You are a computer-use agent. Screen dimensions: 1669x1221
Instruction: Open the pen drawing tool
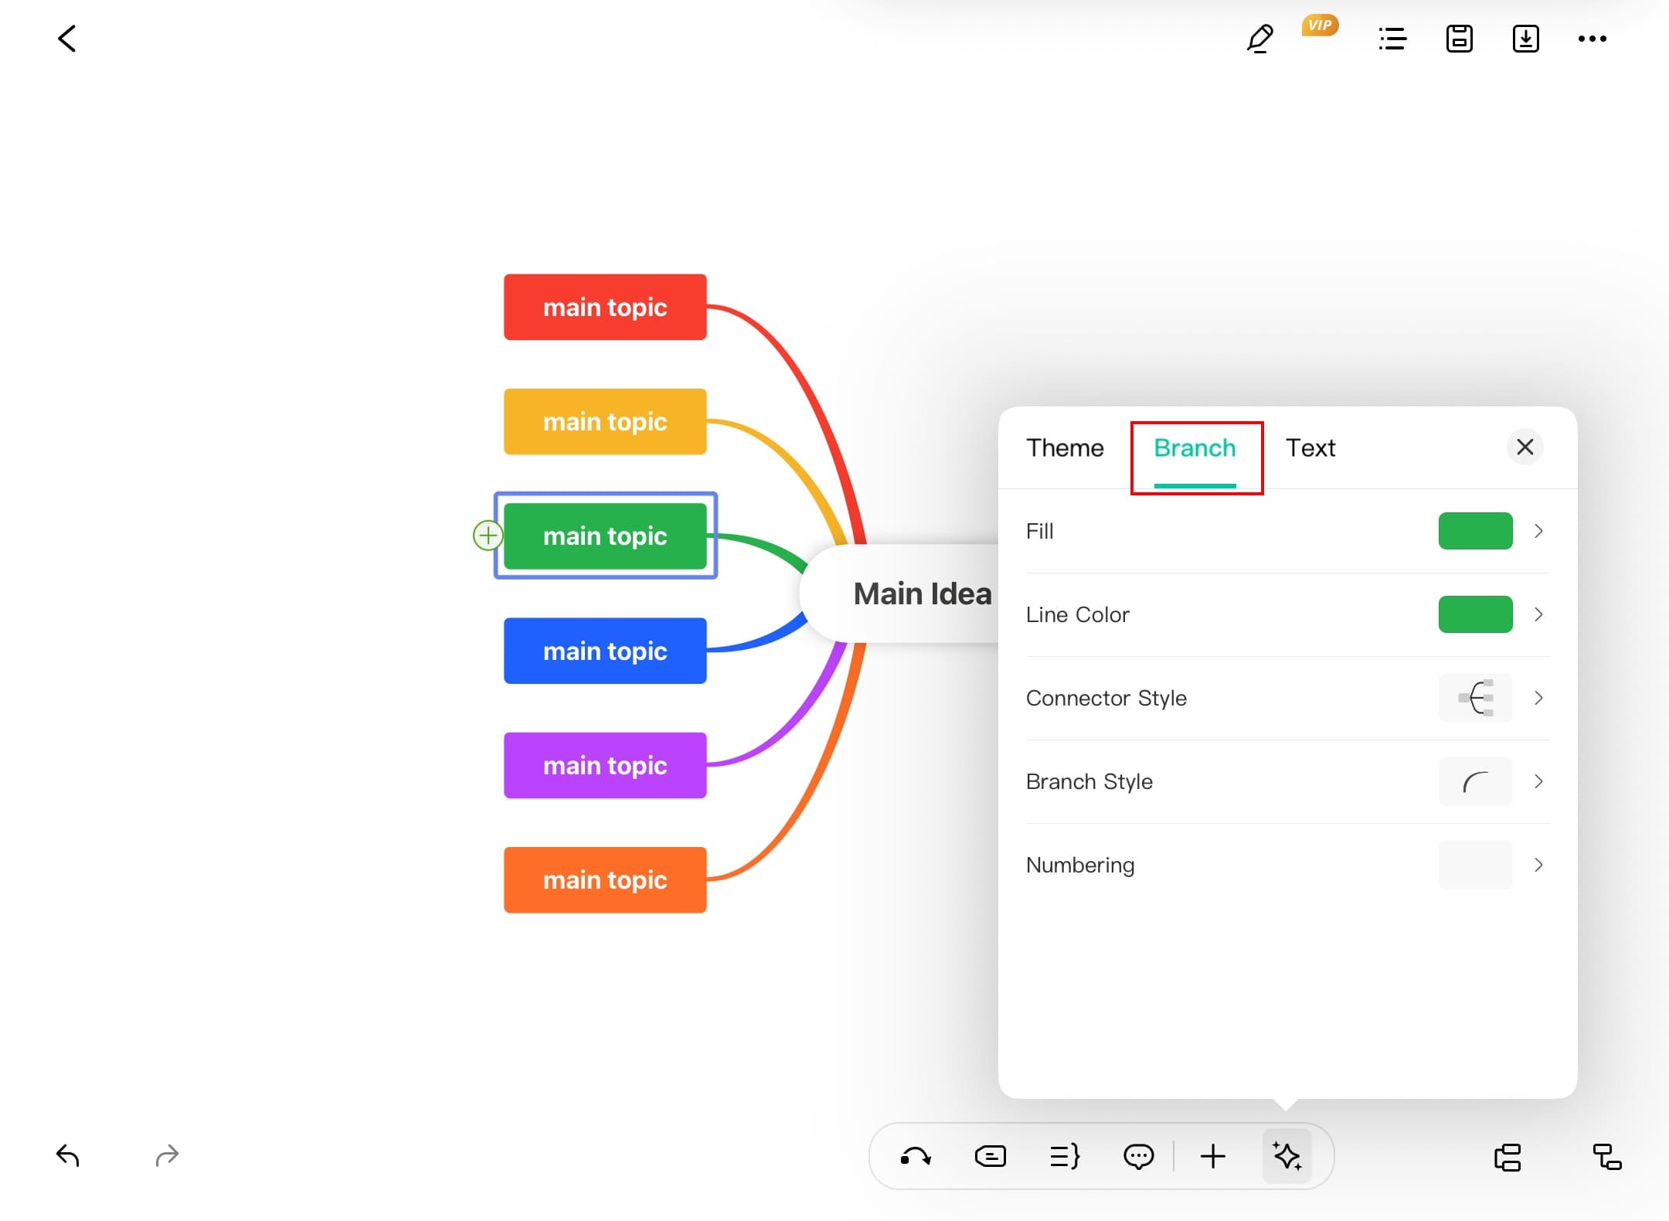click(1260, 39)
